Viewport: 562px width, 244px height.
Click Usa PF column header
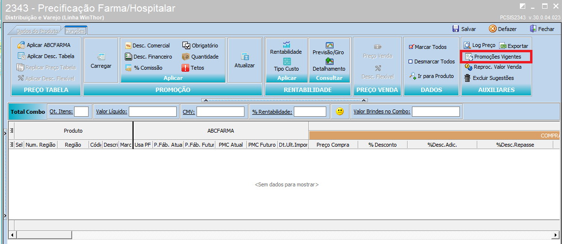(x=143, y=144)
